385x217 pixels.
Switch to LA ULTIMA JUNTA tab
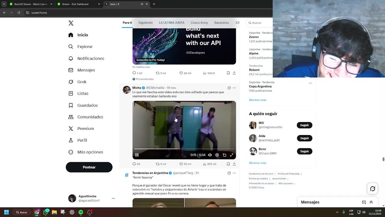[172, 23]
